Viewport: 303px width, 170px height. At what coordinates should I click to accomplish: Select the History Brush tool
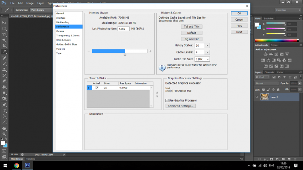click(x=4, y=75)
